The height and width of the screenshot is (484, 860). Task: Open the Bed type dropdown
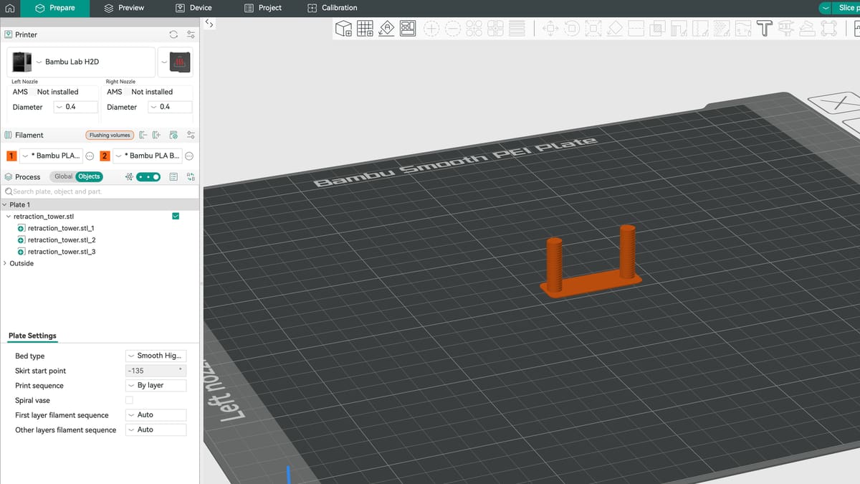(x=156, y=356)
